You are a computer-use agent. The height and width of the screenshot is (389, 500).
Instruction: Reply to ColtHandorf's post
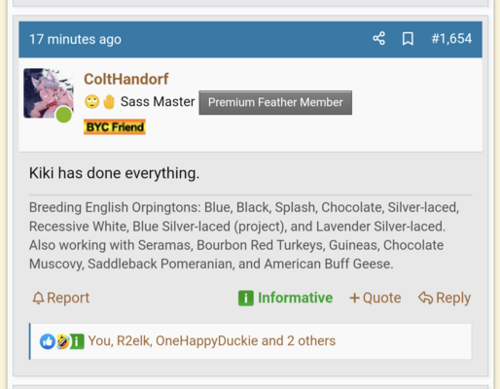pyautogui.click(x=445, y=298)
